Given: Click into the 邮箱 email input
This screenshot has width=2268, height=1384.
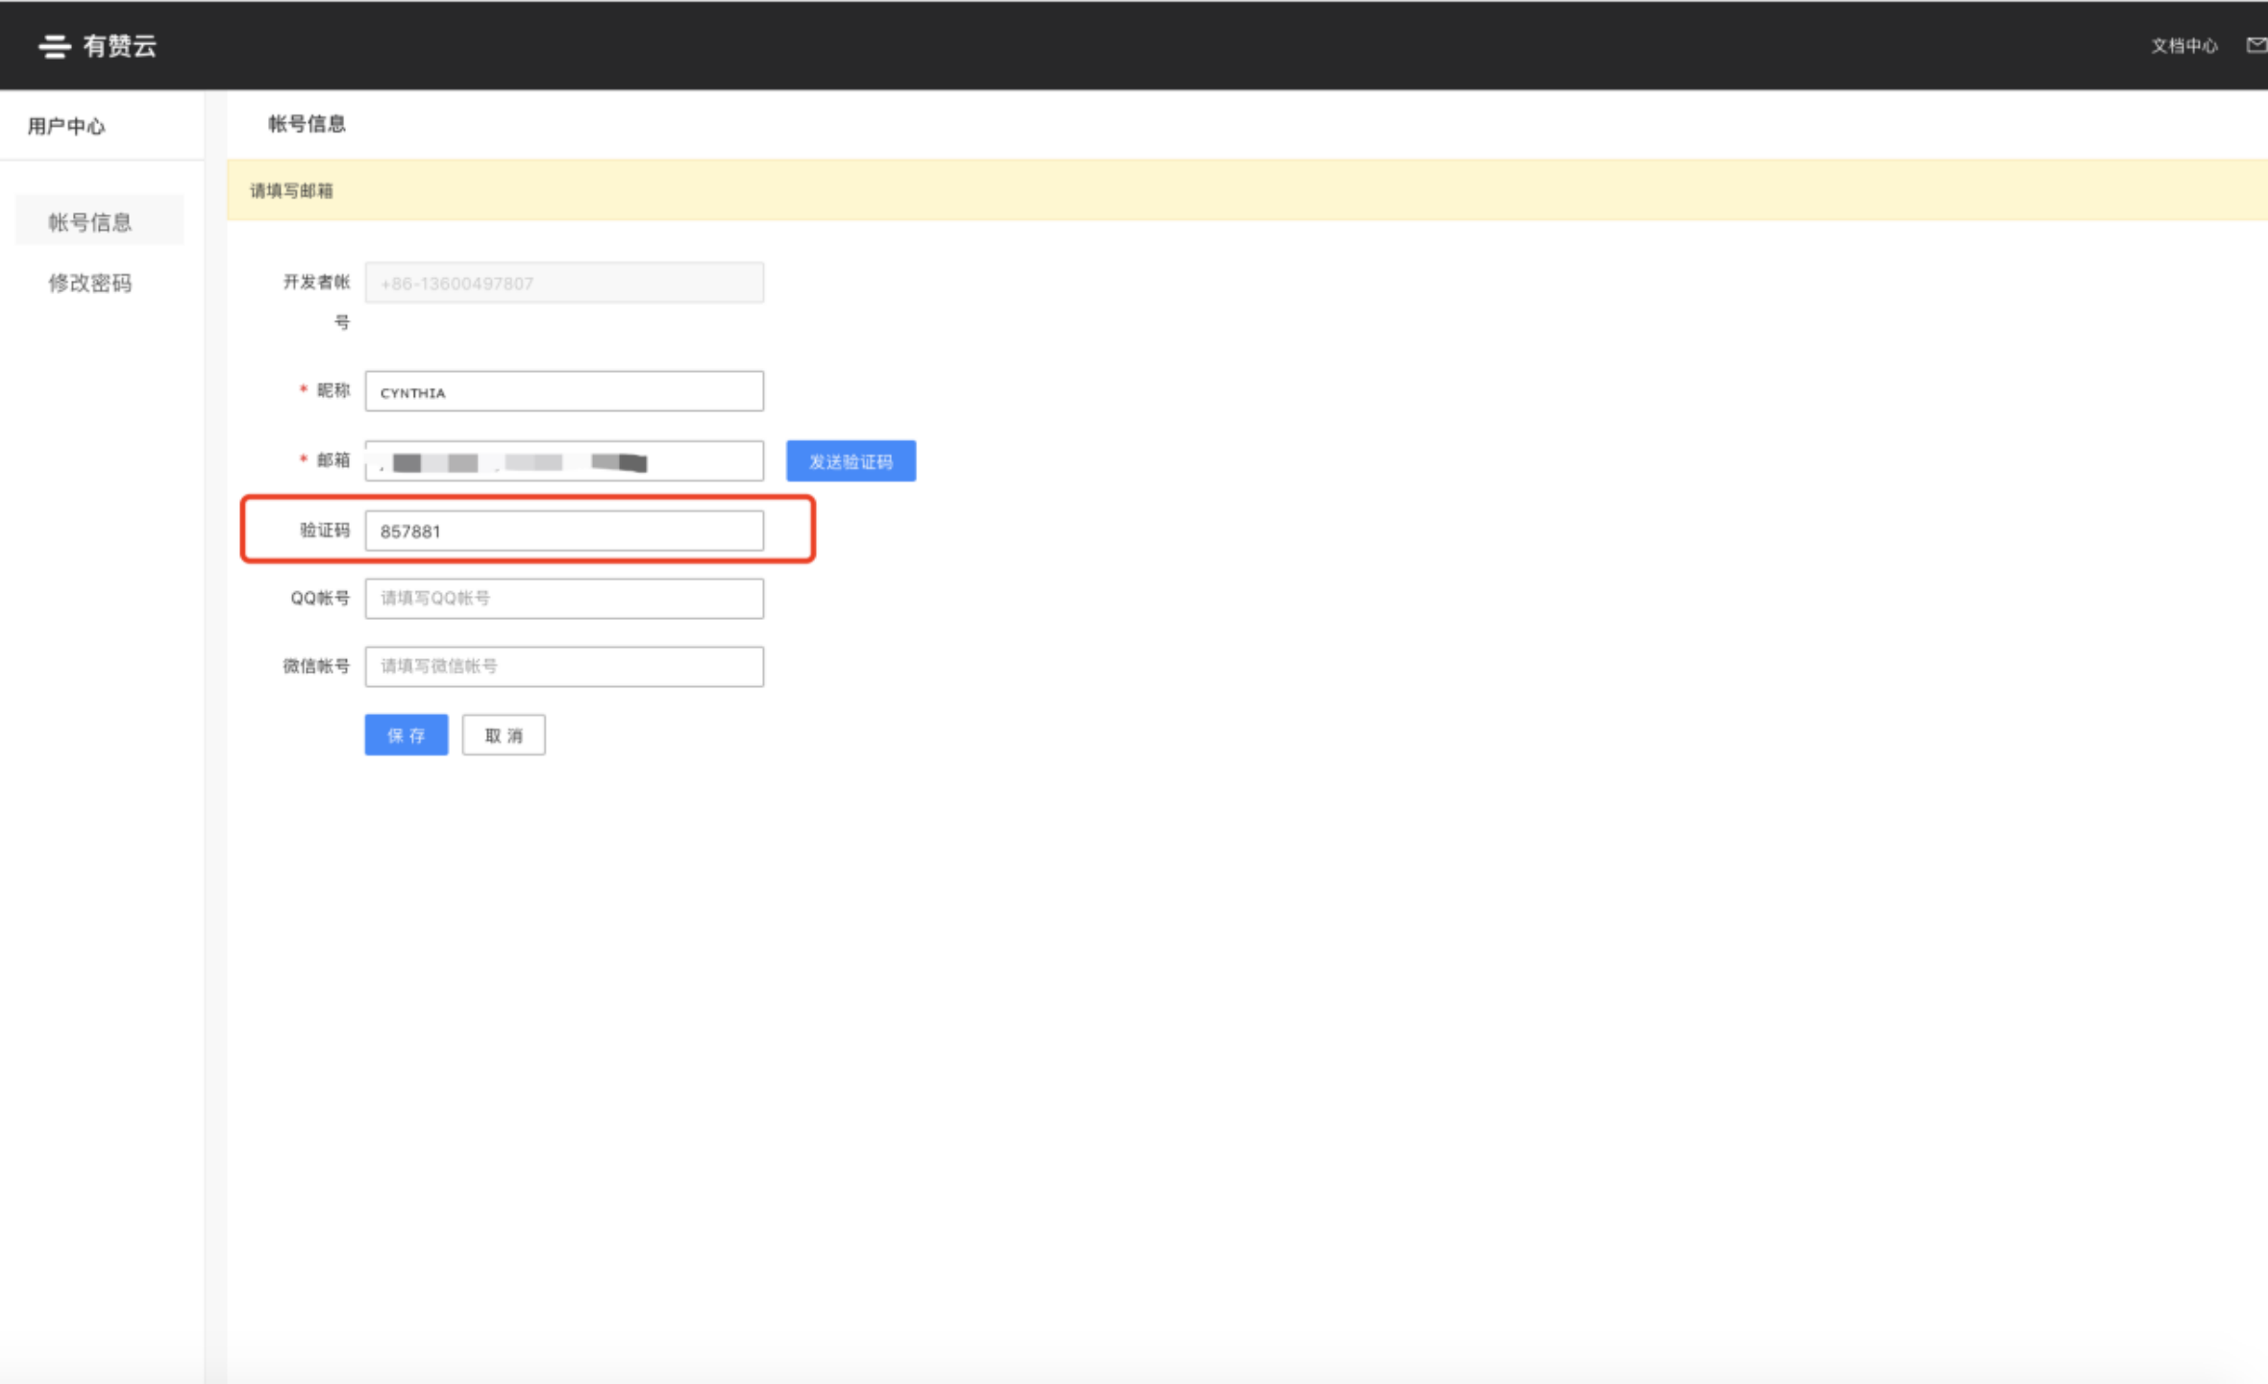Looking at the screenshot, I should click(564, 461).
